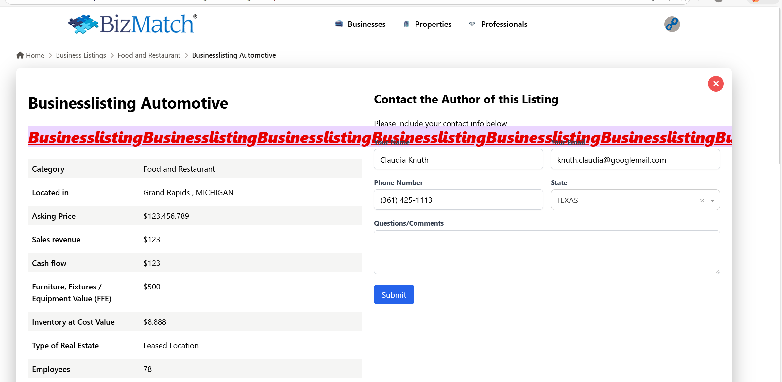This screenshot has height=382, width=782.
Task: Click the Properties building icon
Action: coord(406,24)
